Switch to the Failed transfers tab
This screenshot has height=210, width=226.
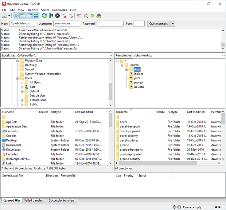[34, 201]
